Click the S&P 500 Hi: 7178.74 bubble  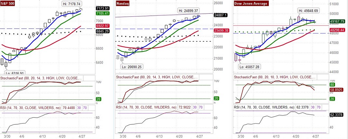tap(72, 4)
